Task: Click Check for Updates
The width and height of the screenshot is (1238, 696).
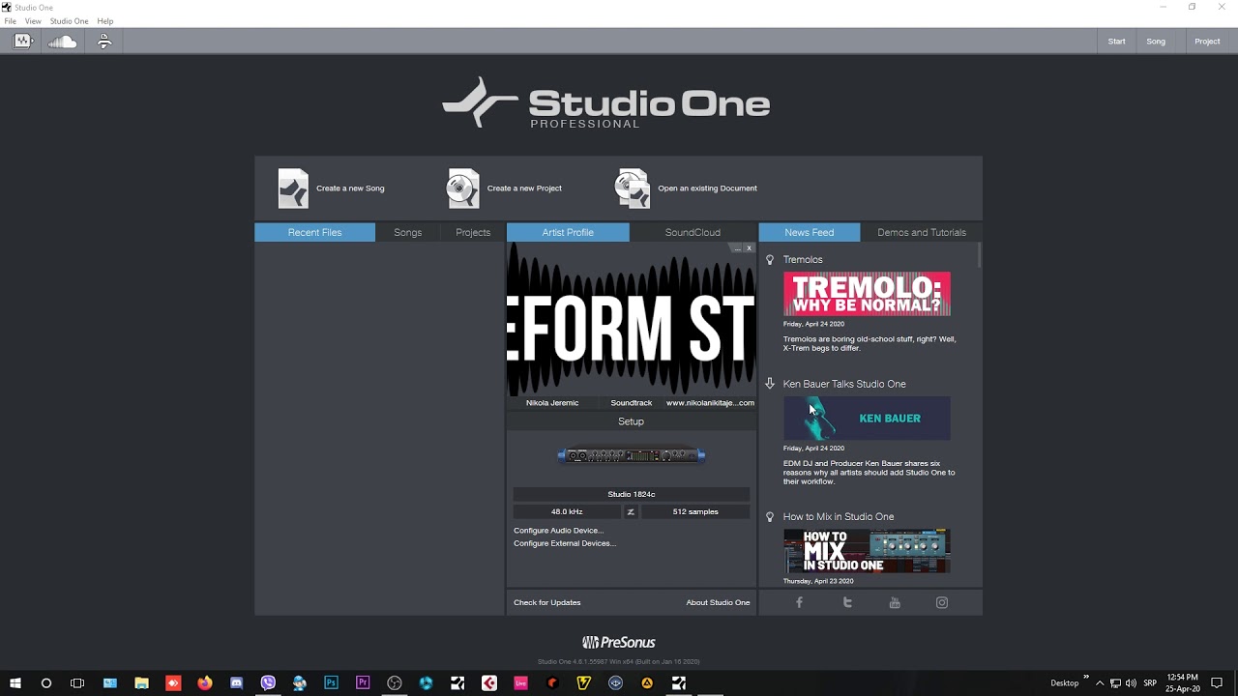Action: tap(547, 602)
